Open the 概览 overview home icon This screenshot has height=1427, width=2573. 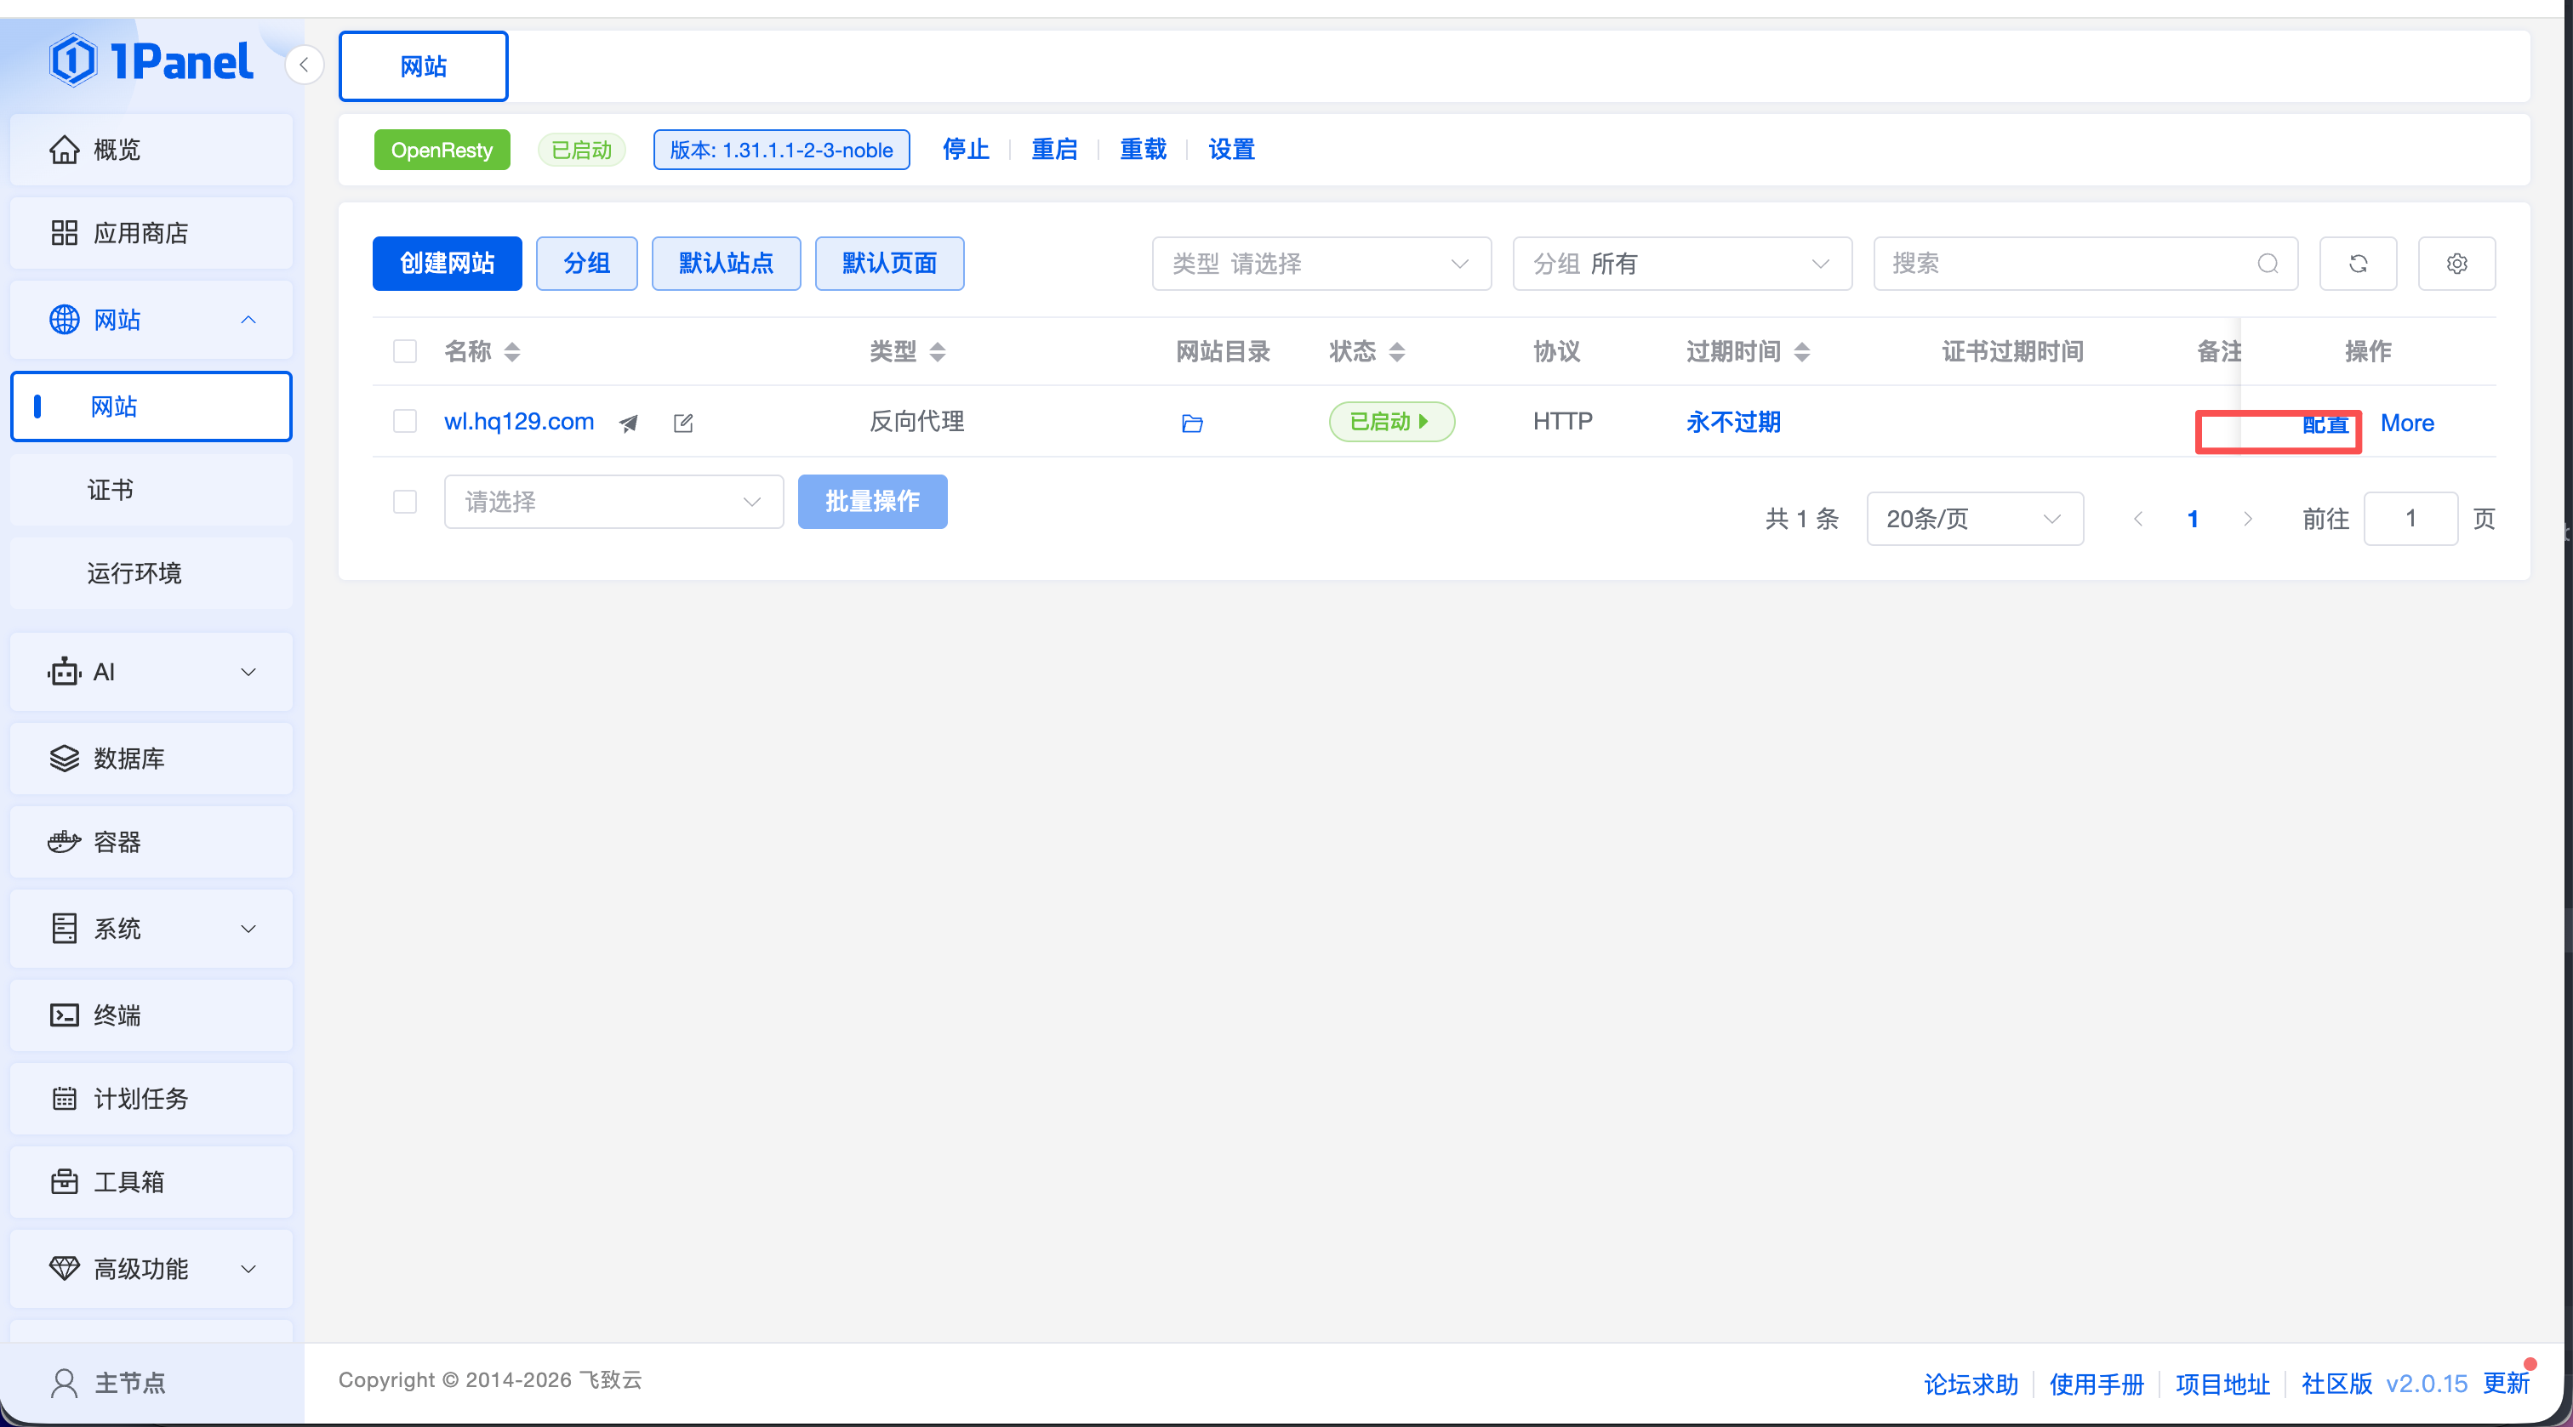(x=64, y=150)
